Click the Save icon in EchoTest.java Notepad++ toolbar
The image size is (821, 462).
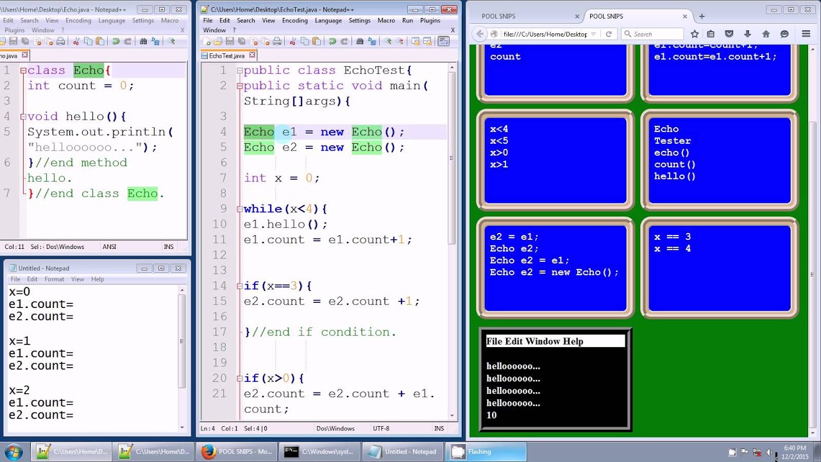click(x=230, y=41)
